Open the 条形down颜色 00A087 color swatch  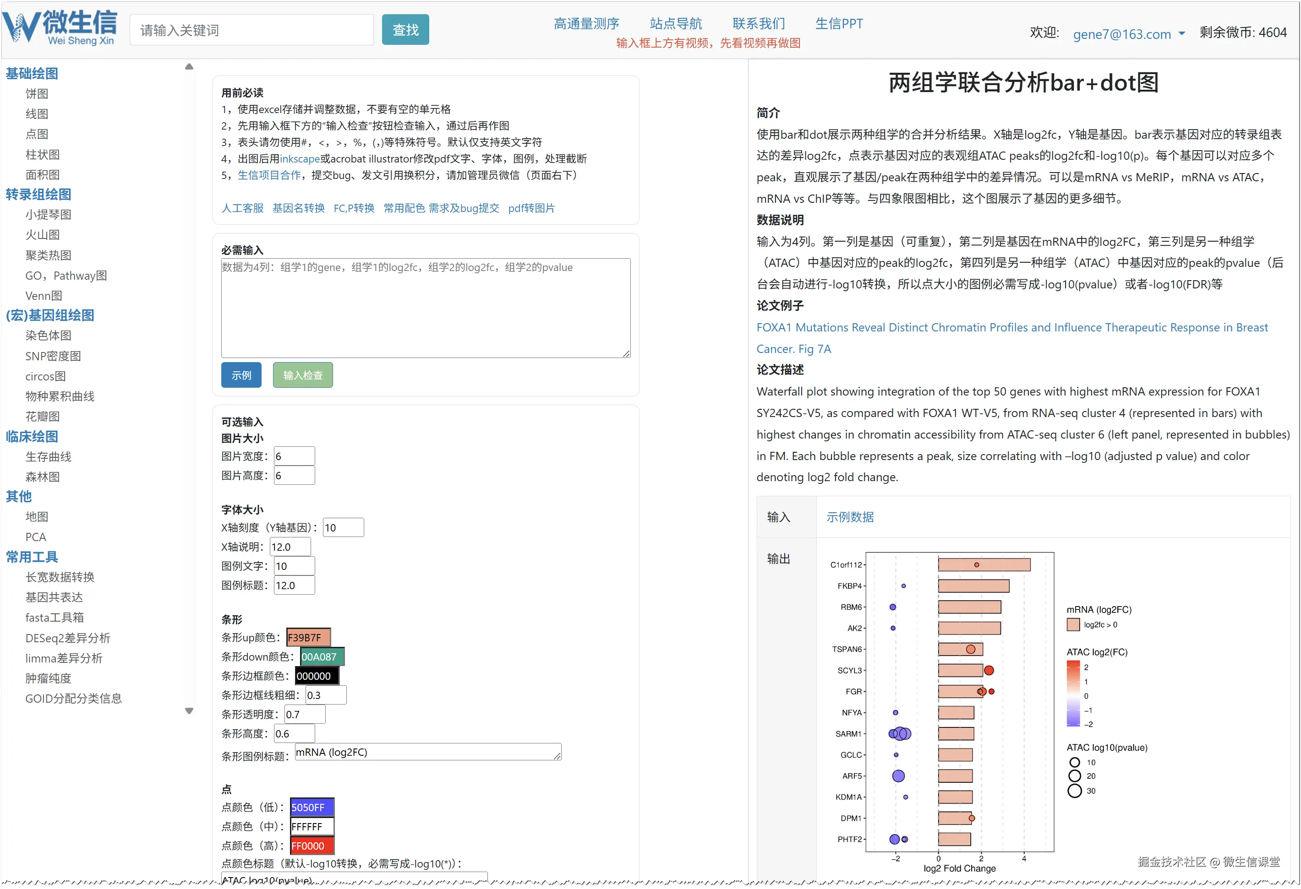[322, 657]
